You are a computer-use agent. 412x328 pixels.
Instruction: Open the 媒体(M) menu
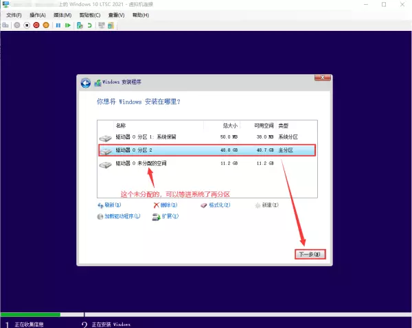pyautogui.click(x=62, y=15)
